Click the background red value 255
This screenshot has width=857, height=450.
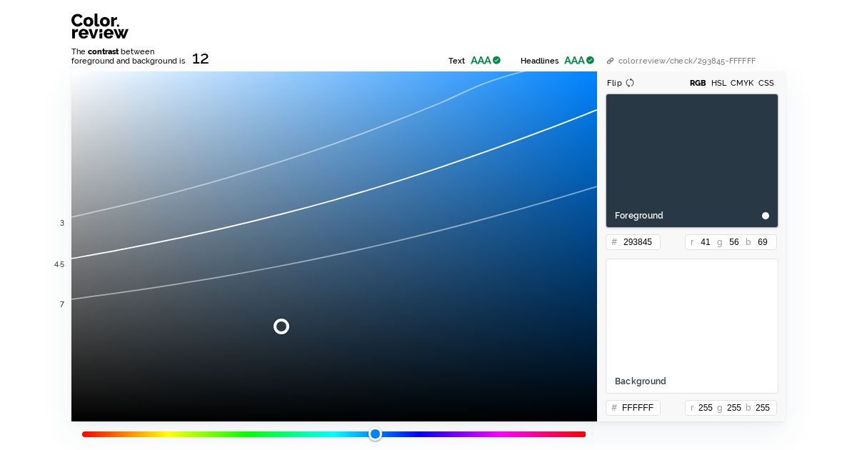[706, 408]
